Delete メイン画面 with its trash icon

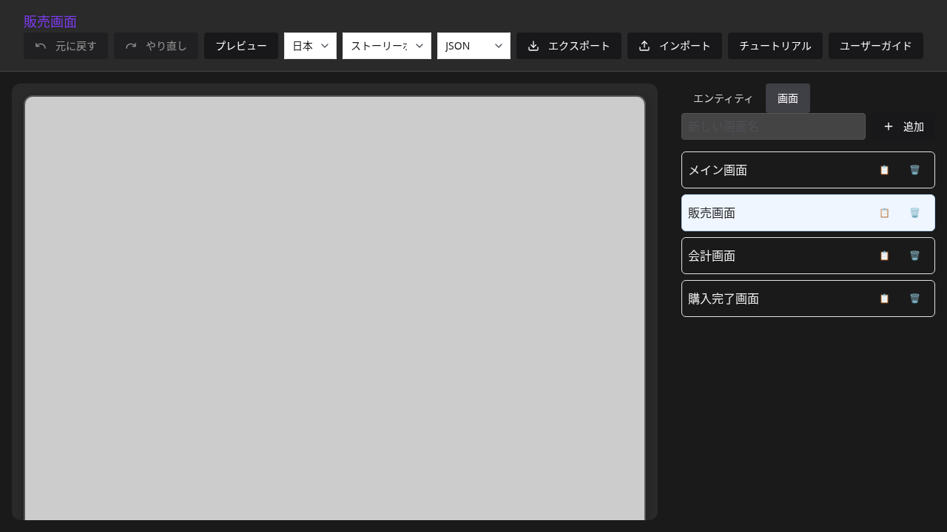coord(914,170)
